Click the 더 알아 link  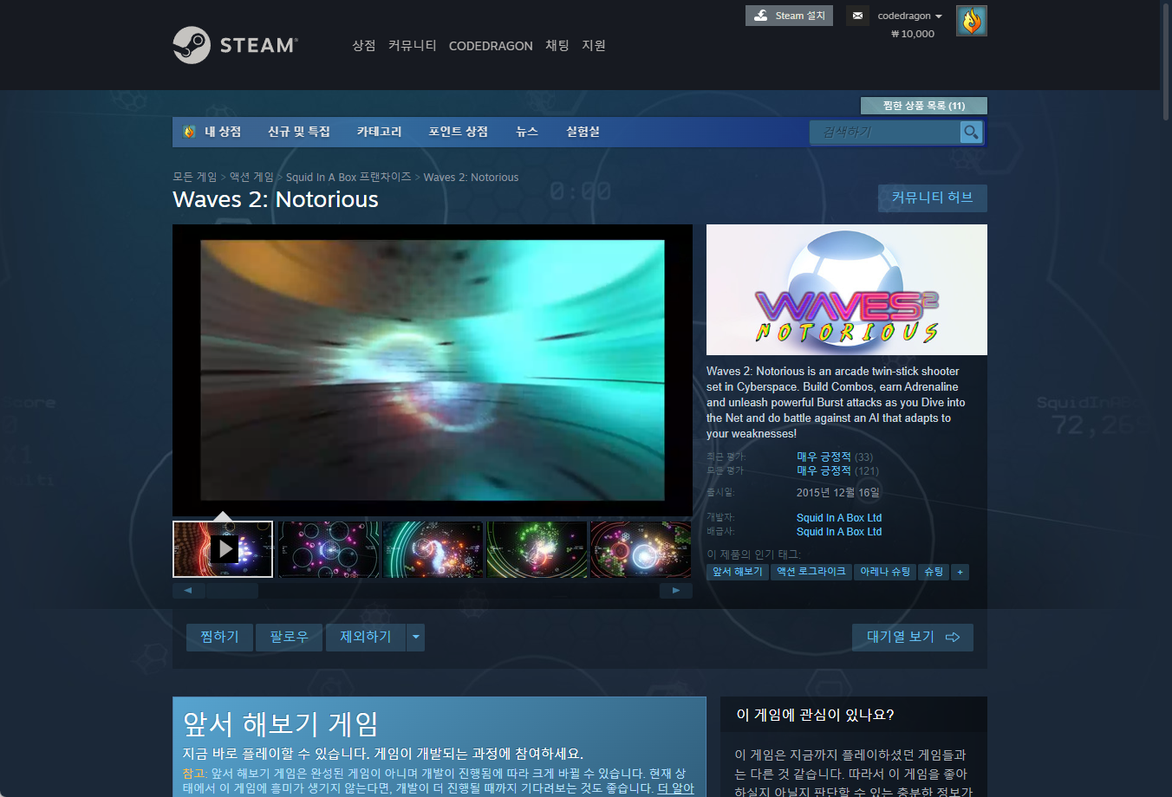click(676, 788)
